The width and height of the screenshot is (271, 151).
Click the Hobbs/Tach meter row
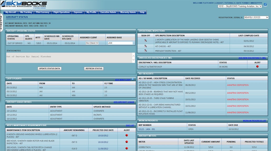pyautogui.click(x=202, y=147)
